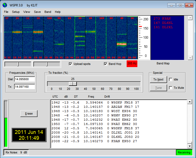
Task: Click the Tx frequency input field
Action: click(25, 87)
